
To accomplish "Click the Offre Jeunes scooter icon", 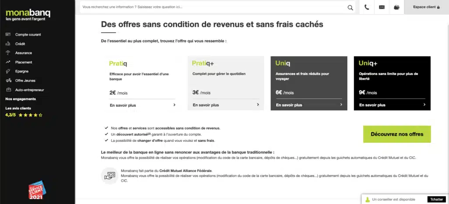I will pyautogui.click(x=8, y=81).
